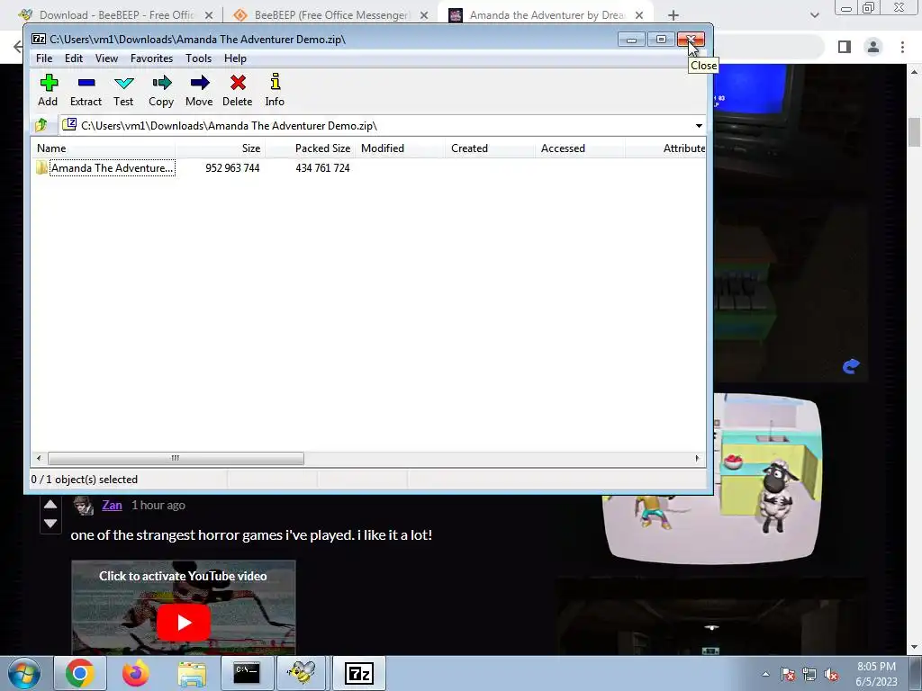
Task: Open the View menu
Action: tap(106, 58)
